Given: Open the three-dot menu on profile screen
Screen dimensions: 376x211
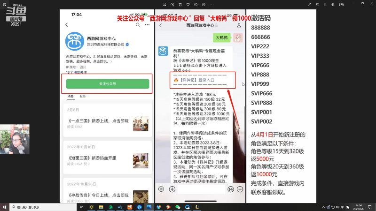Looking at the screenshot, I should point(147,25).
